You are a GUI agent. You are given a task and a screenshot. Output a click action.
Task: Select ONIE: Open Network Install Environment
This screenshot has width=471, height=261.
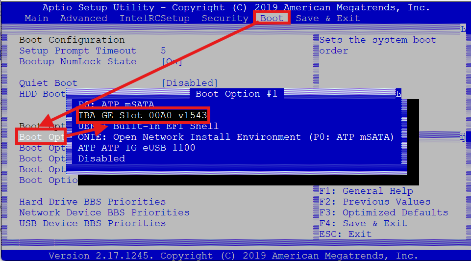tap(236, 137)
